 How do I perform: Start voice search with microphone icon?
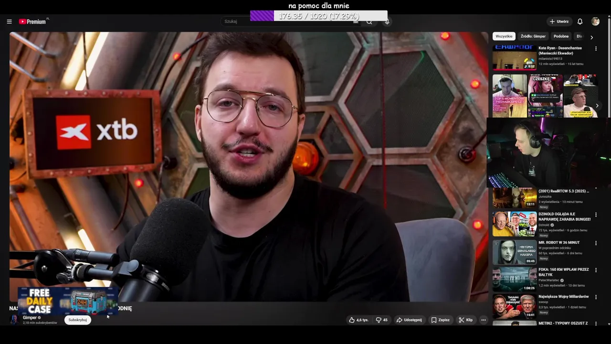[387, 22]
